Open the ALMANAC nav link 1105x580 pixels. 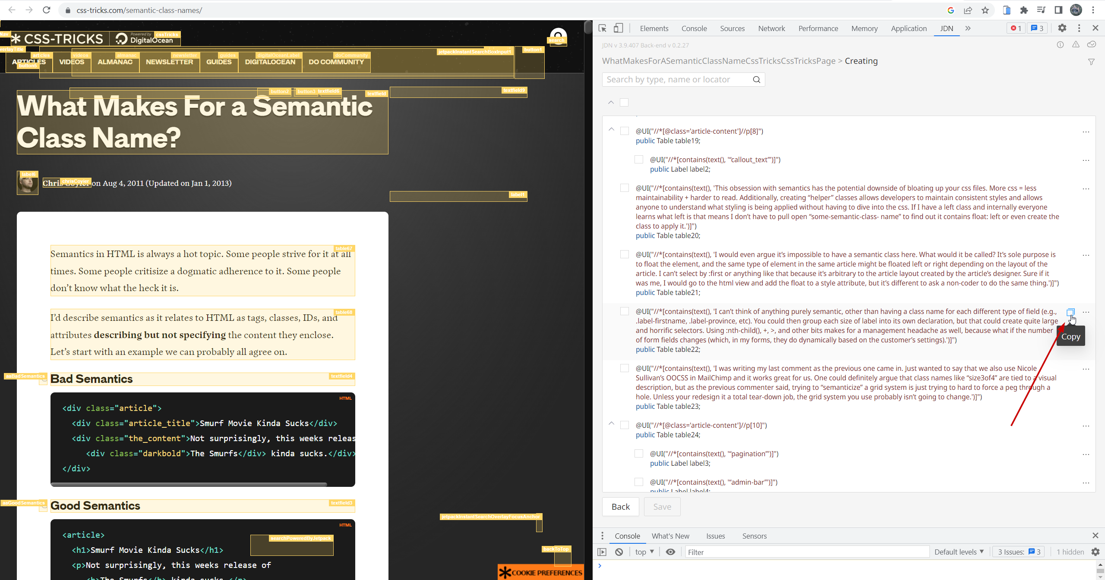(x=115, y=62)
